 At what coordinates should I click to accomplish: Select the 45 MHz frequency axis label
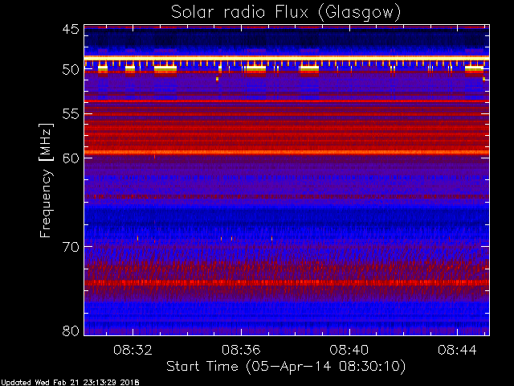[71, 29]
